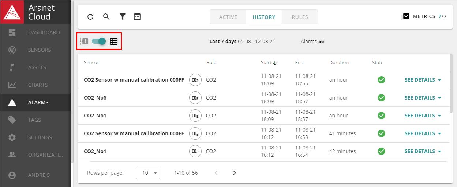Open the calendar date picker icon
Image resolution: width=457 pixels, height=187 pixels.
click(137, 17)
